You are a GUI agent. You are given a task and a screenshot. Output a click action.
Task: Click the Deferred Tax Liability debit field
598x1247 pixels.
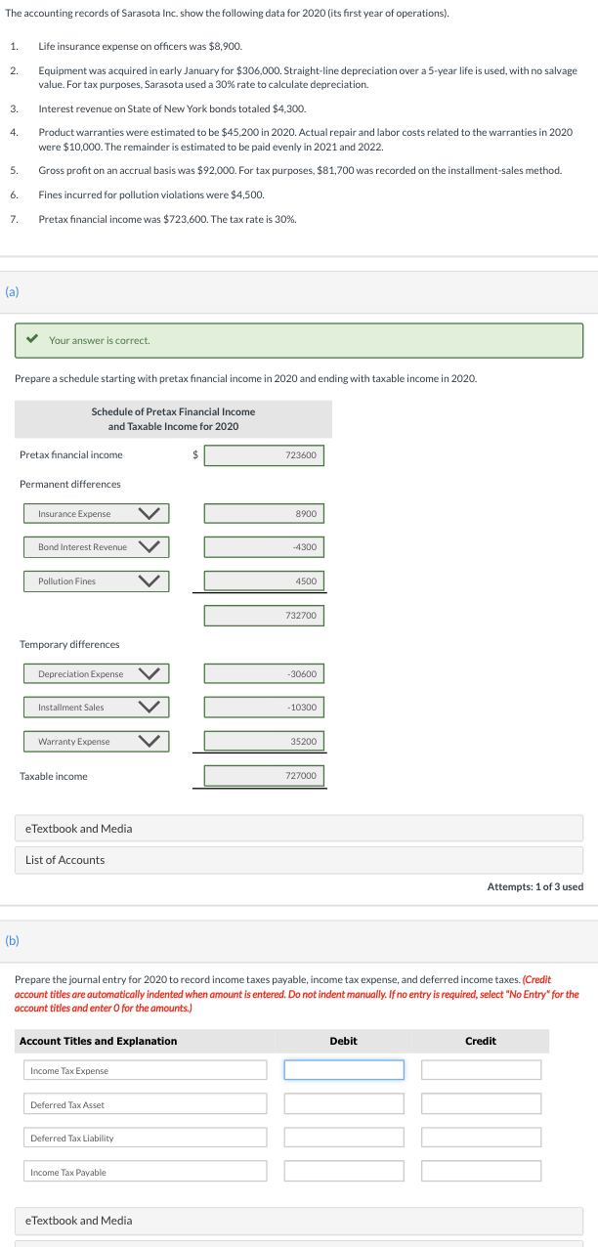[x=343, y=1137]
